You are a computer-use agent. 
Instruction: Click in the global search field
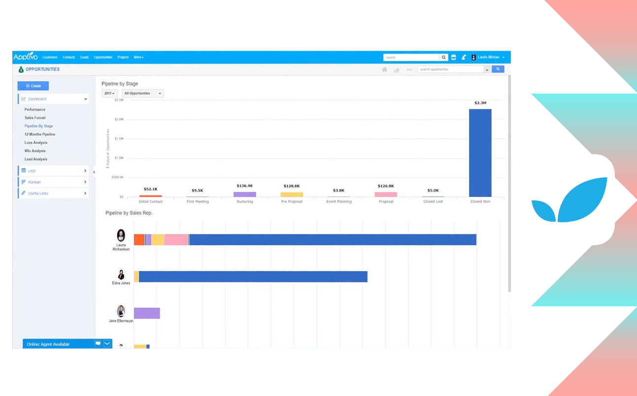pos(411,57)
